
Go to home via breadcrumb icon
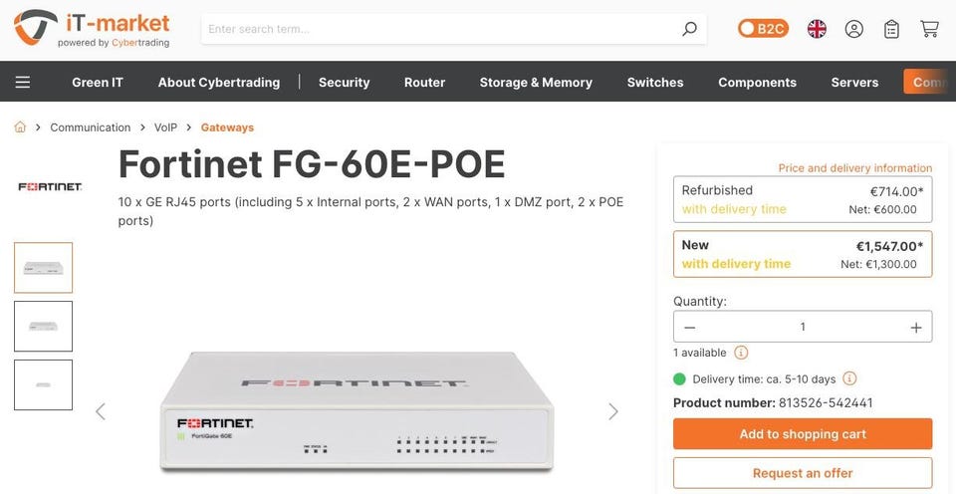coord(20,127)
